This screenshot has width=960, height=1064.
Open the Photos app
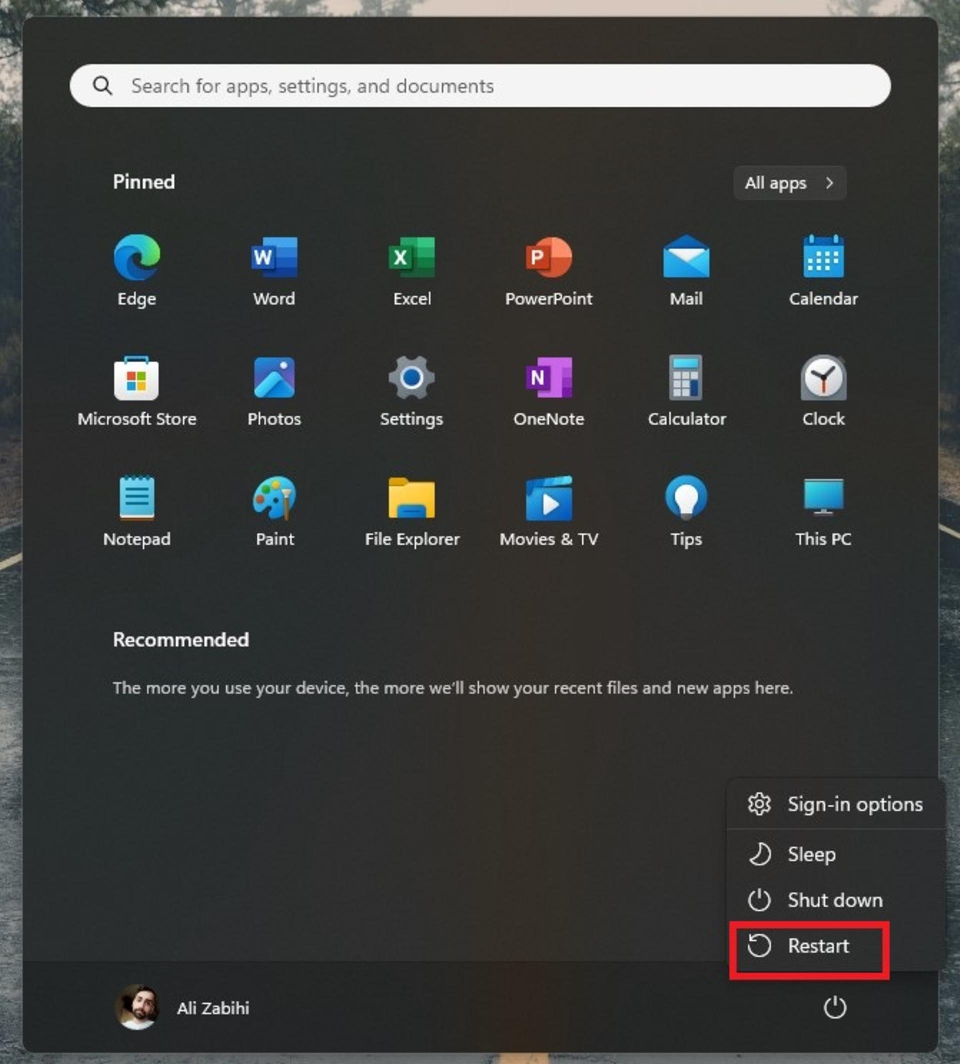(274, 391)
